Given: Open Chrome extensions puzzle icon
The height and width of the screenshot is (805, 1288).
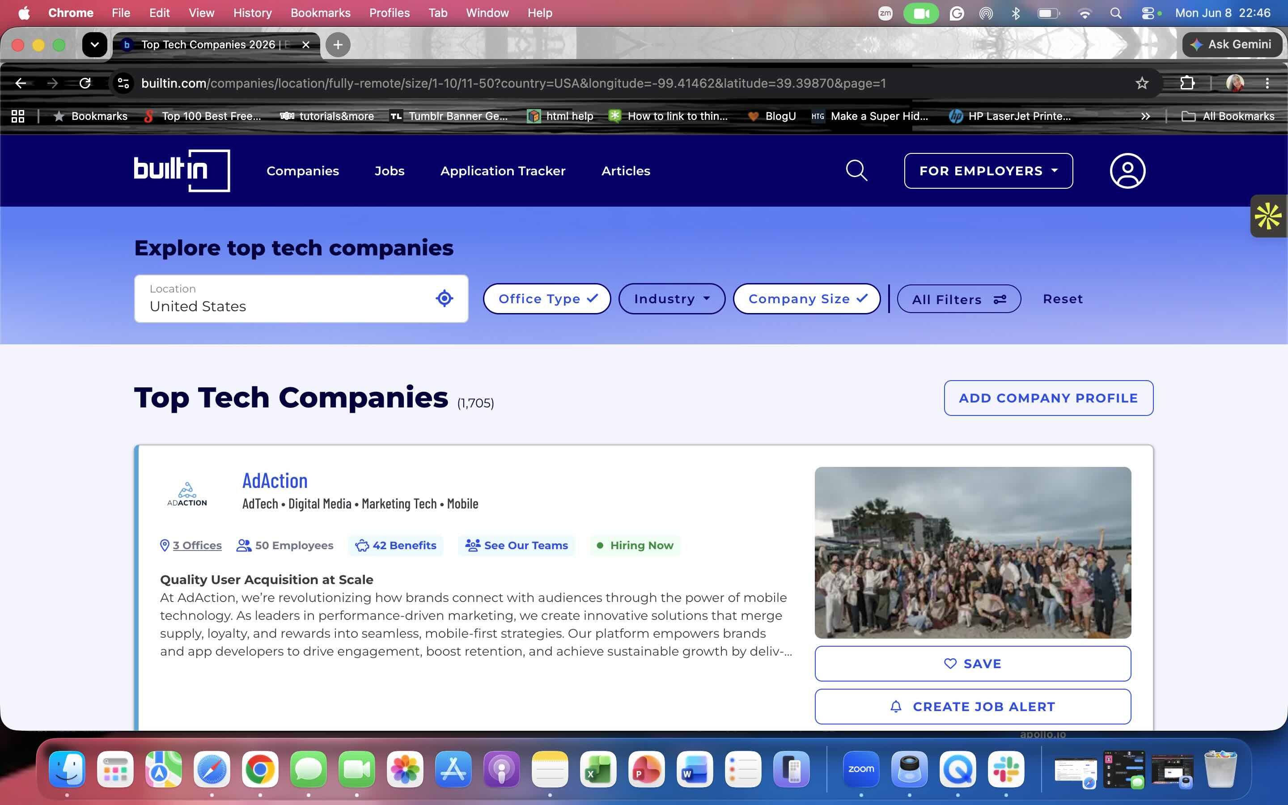Looking at the screenshot, I should pyautogui.click(x=1187, y=83).
